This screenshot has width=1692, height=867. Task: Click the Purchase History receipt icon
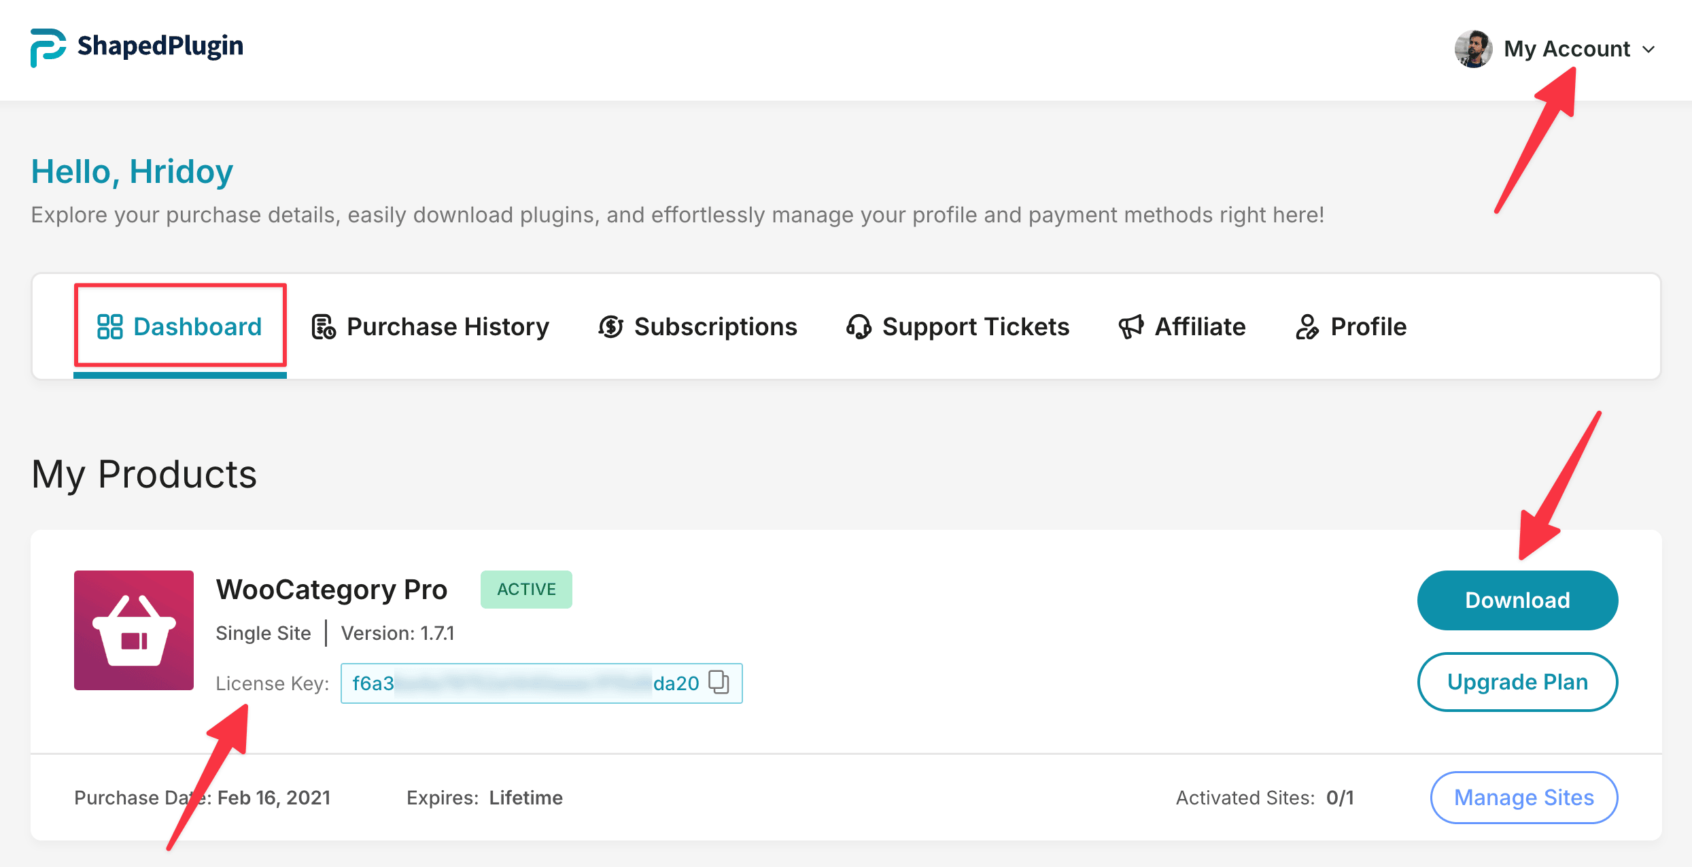pos(324,327)
